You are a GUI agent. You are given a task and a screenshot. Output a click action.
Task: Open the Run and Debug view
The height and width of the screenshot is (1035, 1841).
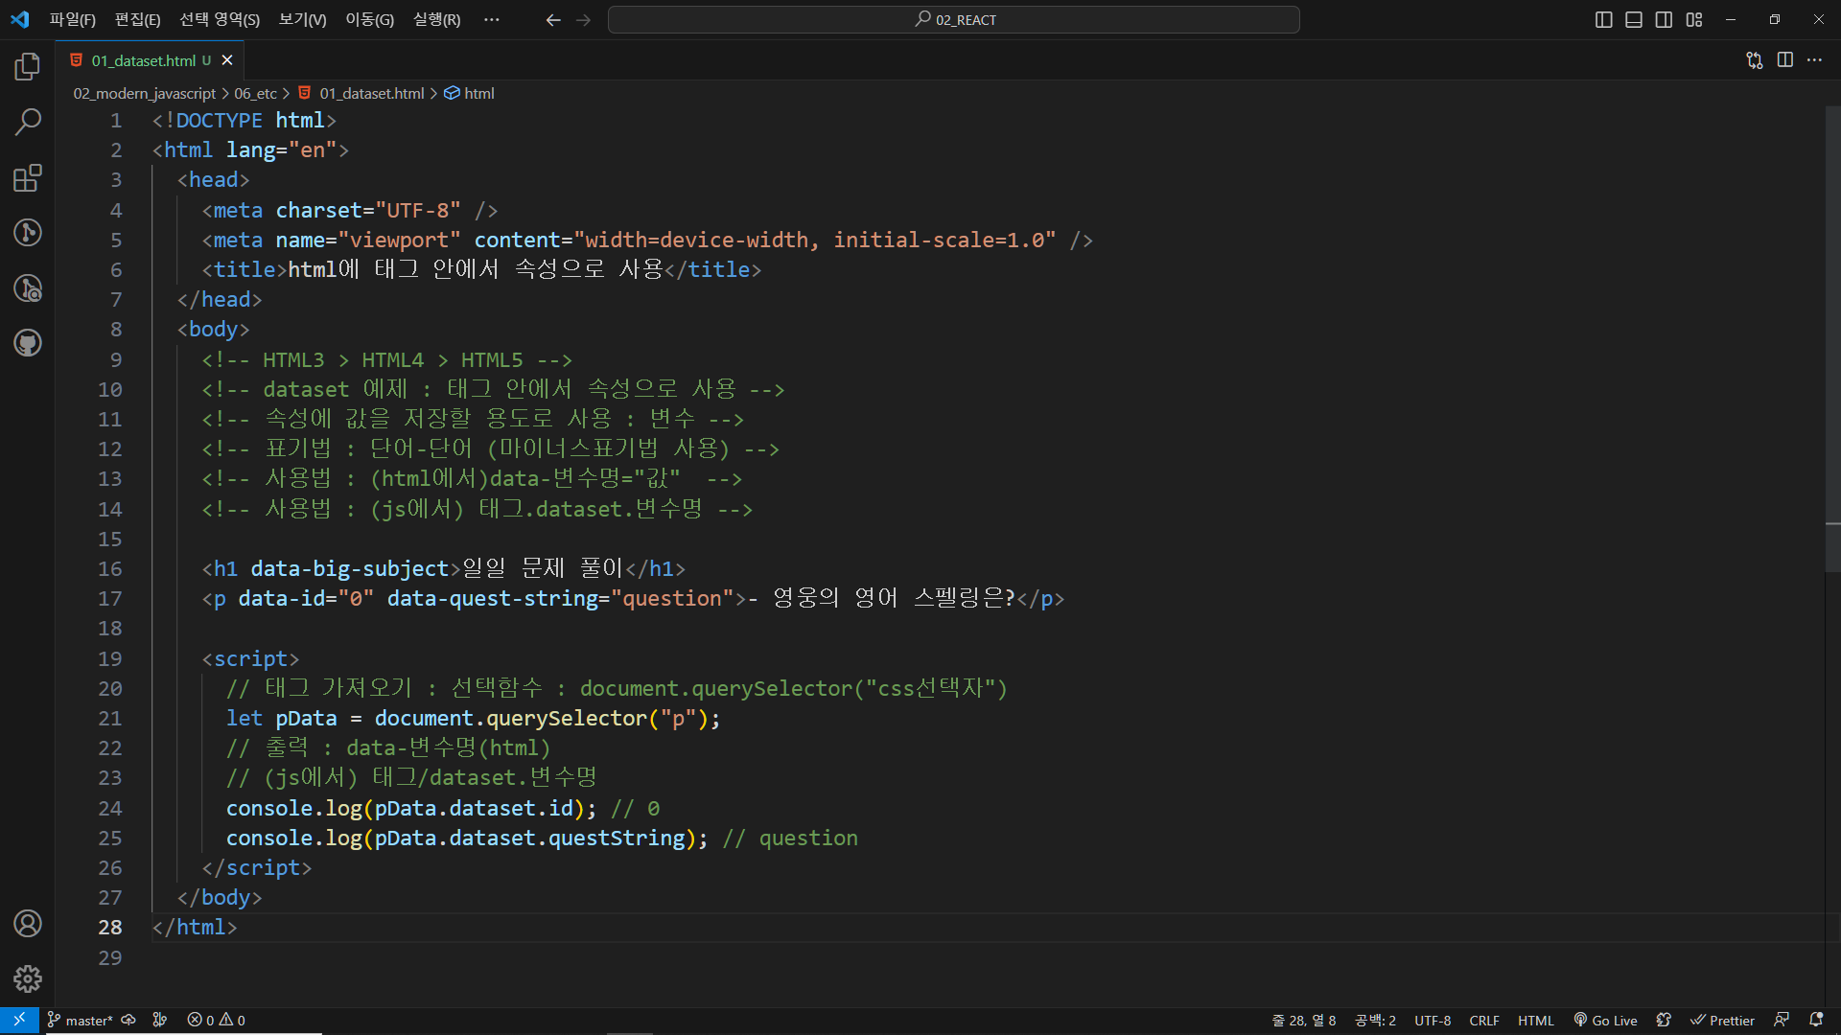pyautogui.click(x=27, y=288)
